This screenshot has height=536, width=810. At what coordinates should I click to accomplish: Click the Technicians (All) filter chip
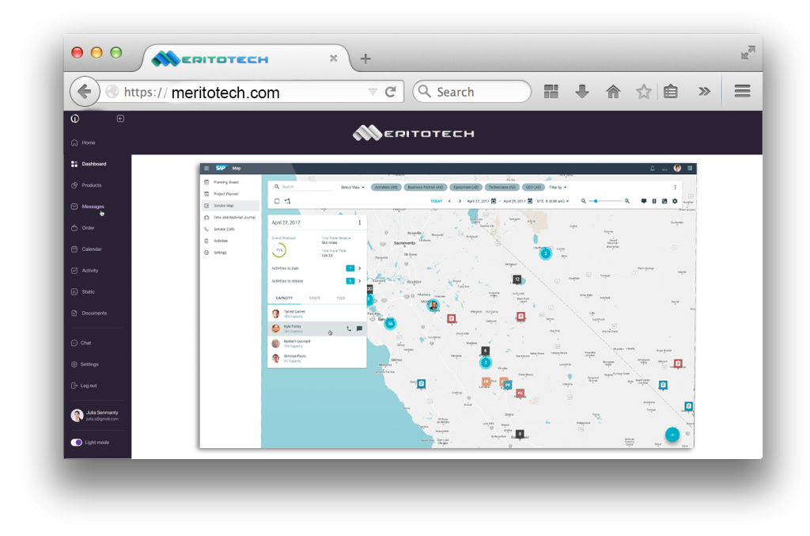click(x=502, y=187)
